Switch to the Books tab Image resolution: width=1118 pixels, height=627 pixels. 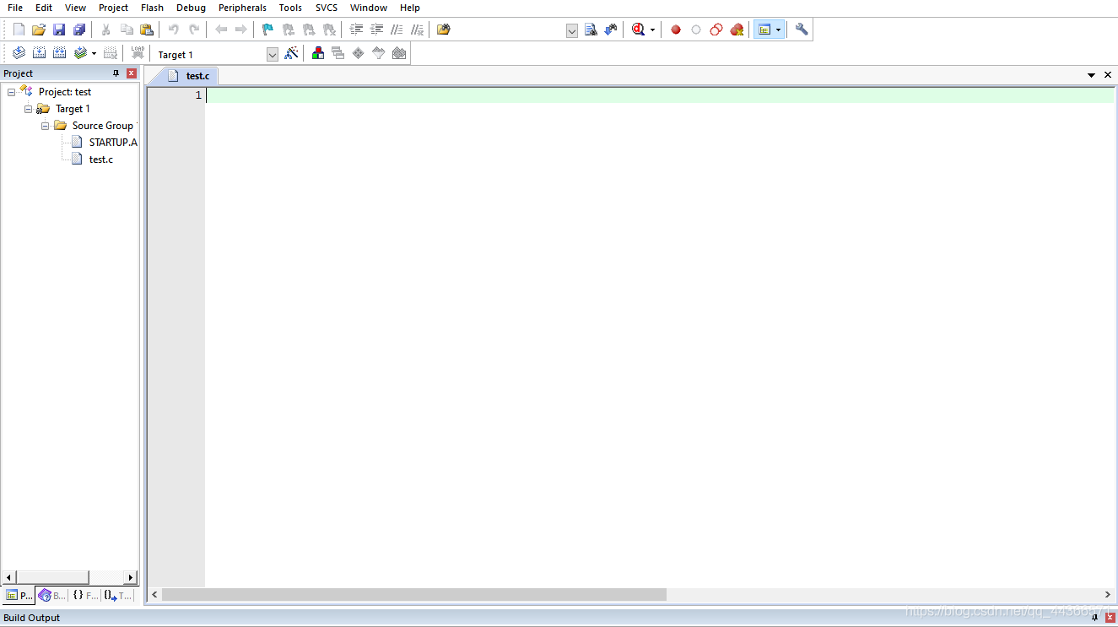[x=51, y=595]
